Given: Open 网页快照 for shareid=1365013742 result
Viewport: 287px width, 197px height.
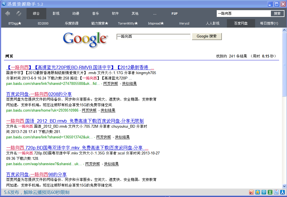Looking at the screenshot, I should coord(104,137).
